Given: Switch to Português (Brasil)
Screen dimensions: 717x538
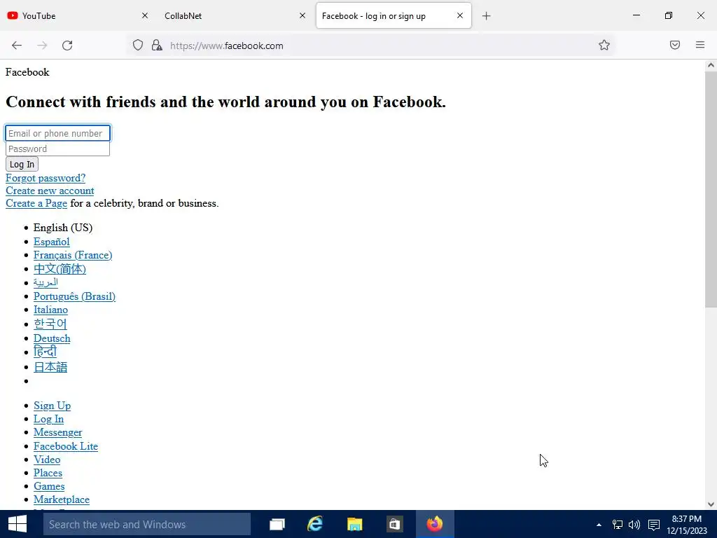Looking at the screenshot, I should click(x=74, y=296).
